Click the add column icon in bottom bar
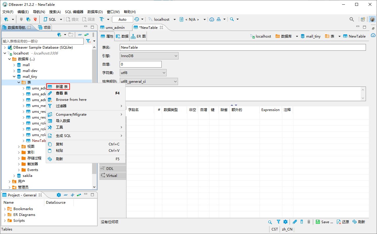 point(302,222)
